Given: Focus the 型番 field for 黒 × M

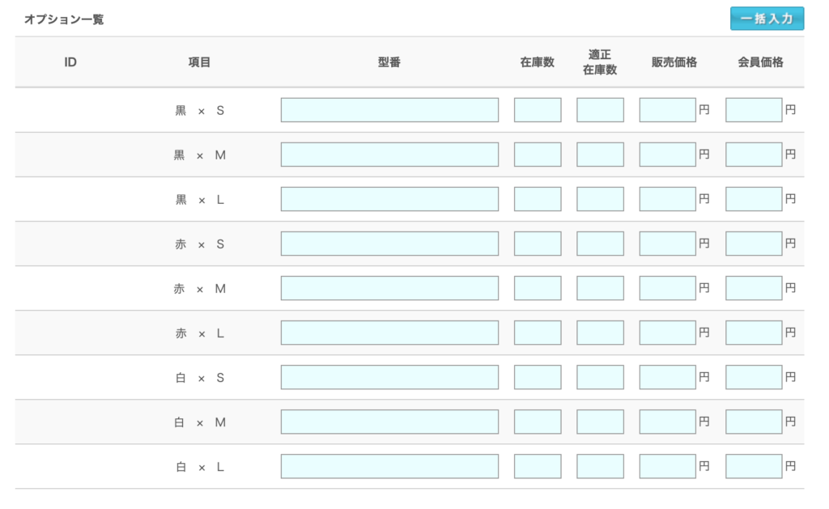Looking at the screenshot, I should [x=389, y=155].
